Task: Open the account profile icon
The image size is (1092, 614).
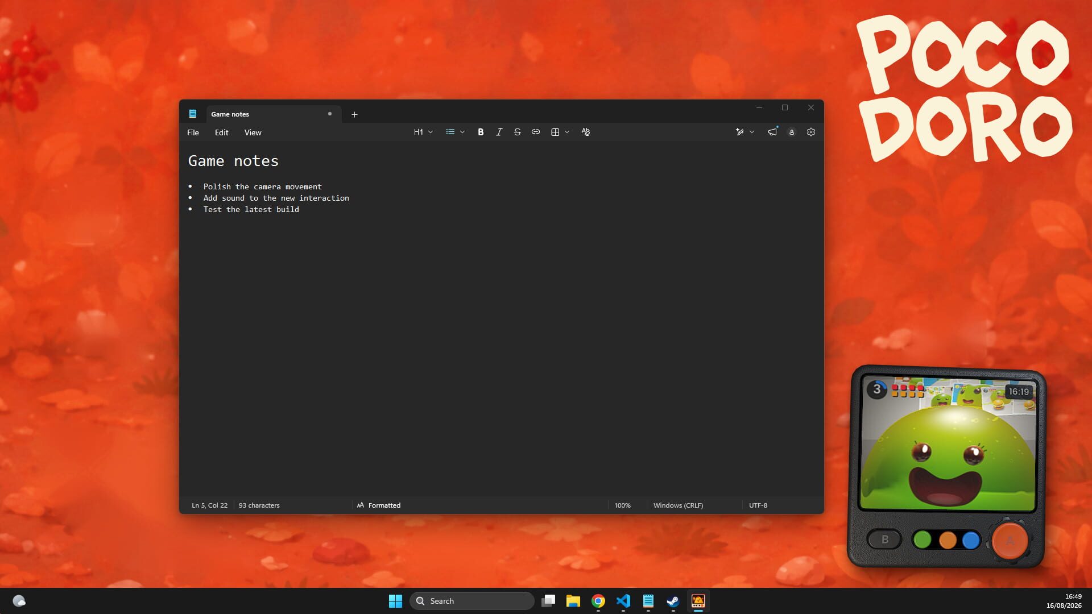Action: coord(792,132)
